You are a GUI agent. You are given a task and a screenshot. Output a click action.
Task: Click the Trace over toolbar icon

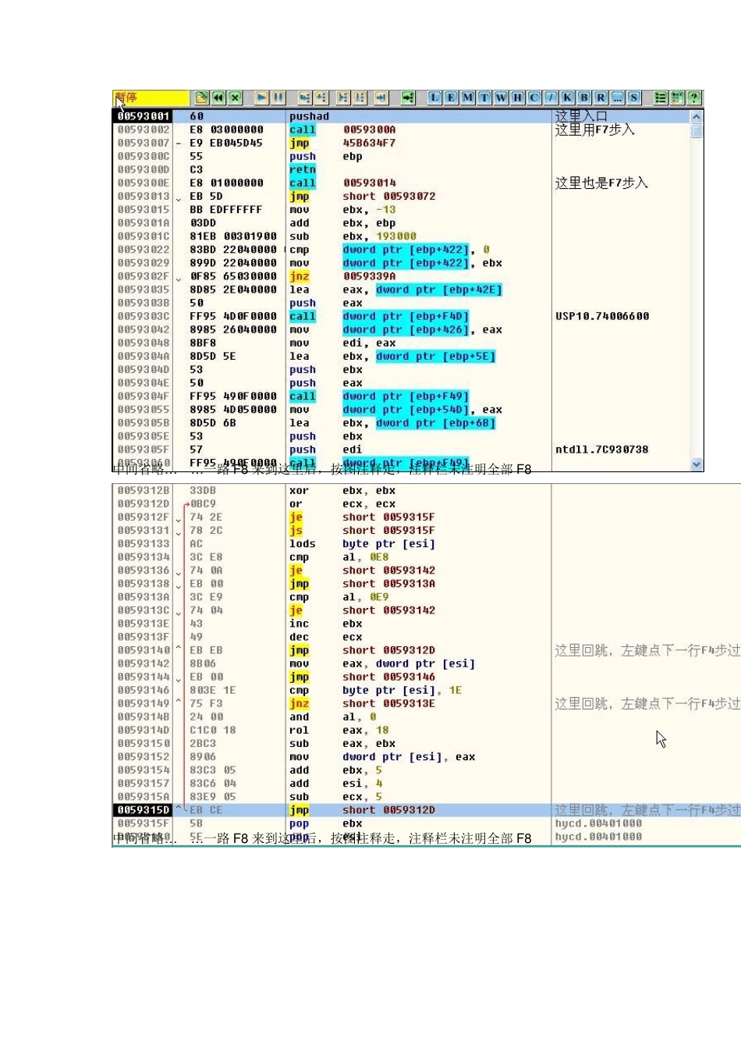360,98
